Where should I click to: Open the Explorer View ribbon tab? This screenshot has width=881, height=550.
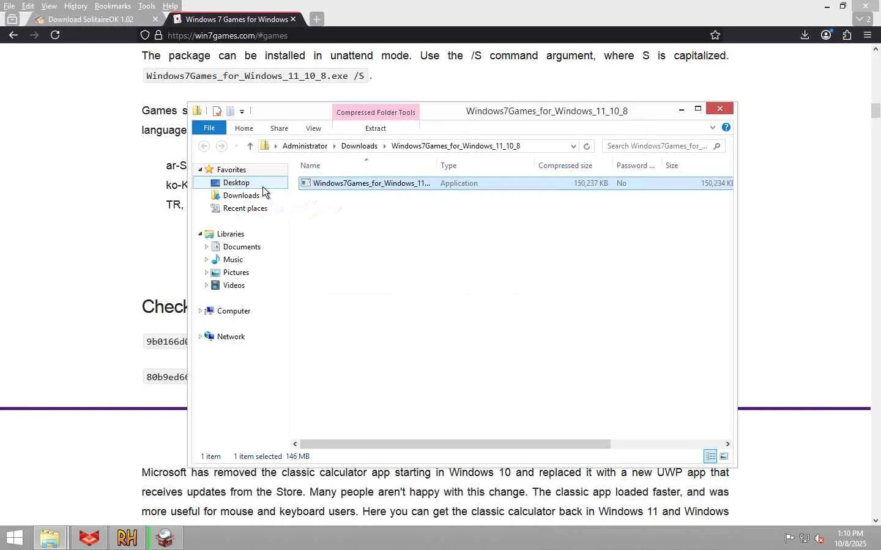313,128
